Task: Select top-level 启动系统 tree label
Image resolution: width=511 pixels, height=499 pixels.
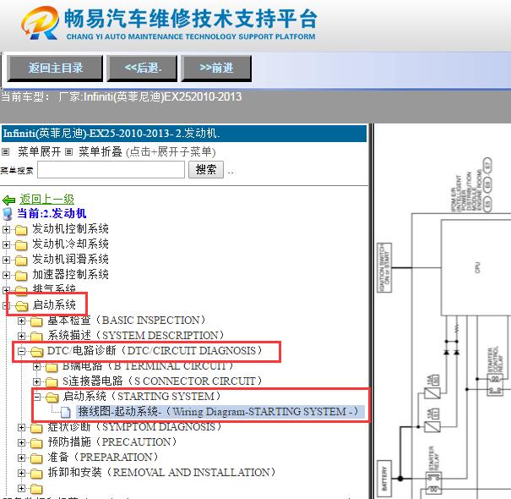Action: tap(54, 305)
